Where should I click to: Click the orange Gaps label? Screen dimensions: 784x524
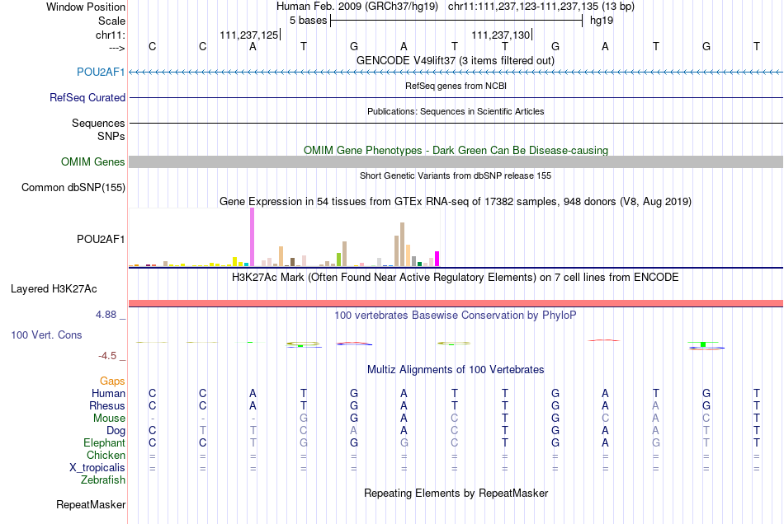coord(112,381)
